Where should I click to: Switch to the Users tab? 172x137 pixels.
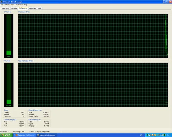click(40, 8)
